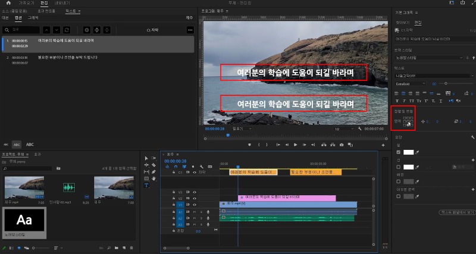This screenshot has height=254, width=476.
Task: Enable the background checkbox
Action: pyautogui.click(x=398, y=181)
